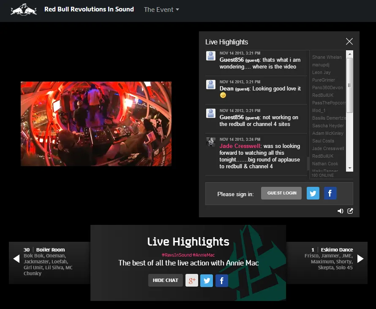Click Jade Cresswell's name in chat message
Screen dimensions: 376x309
click(240, 146)
